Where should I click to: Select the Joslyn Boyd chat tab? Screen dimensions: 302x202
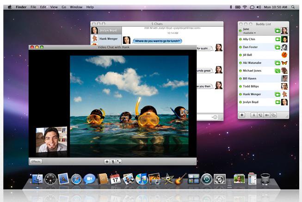pos(106,31)
